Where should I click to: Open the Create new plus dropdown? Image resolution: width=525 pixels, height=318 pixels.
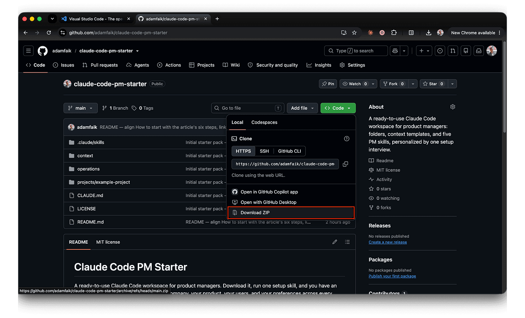tap(424, 51)
